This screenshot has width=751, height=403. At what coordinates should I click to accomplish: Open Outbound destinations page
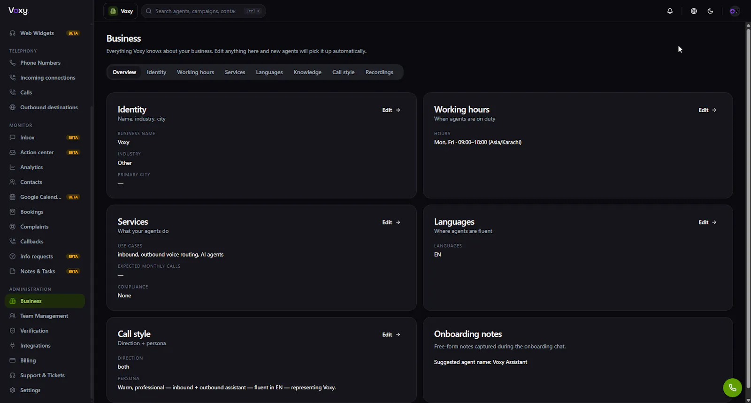click(45, 107)
